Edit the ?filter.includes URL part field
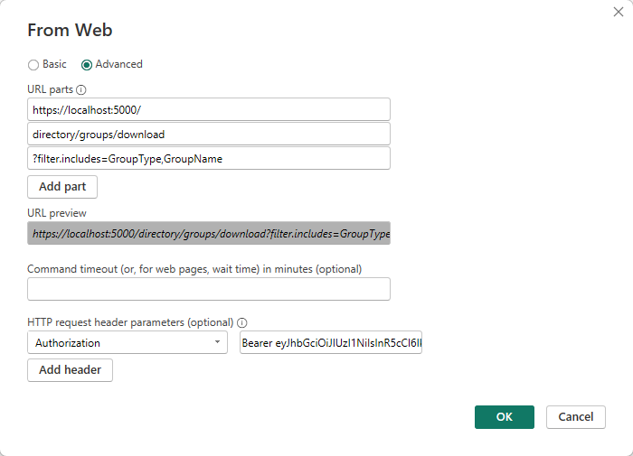Viewport: 633px width, 456px height. click(209, 158)
